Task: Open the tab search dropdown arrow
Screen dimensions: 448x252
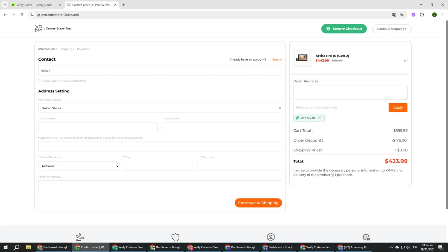Action: pos(4,5)
